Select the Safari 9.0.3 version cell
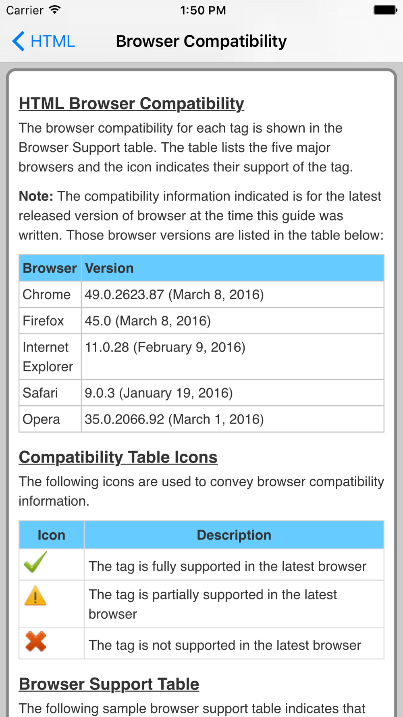 [233, 393]
